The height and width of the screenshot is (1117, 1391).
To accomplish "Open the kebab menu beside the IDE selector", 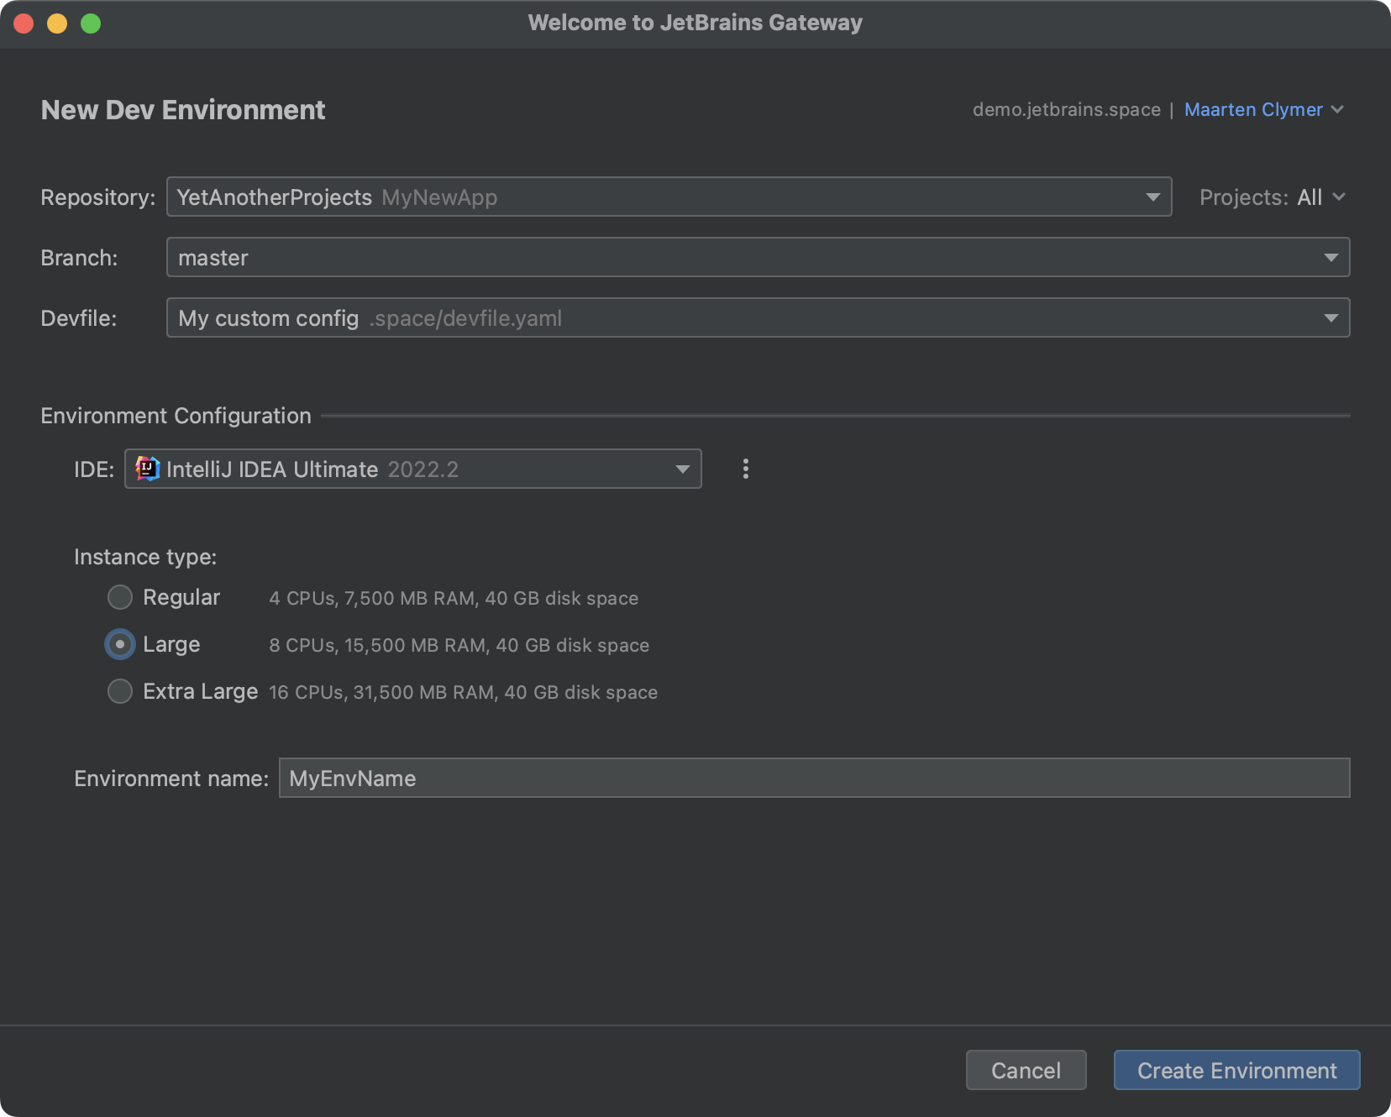I will pos(744,469).
